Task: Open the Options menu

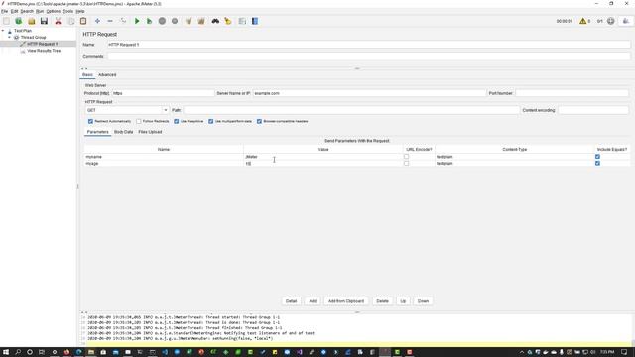Action: (x=53, y=11)
